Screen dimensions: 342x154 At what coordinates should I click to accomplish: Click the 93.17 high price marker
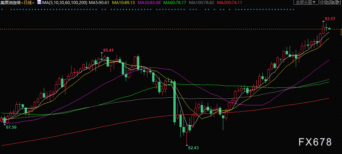[x=330, y=19]
